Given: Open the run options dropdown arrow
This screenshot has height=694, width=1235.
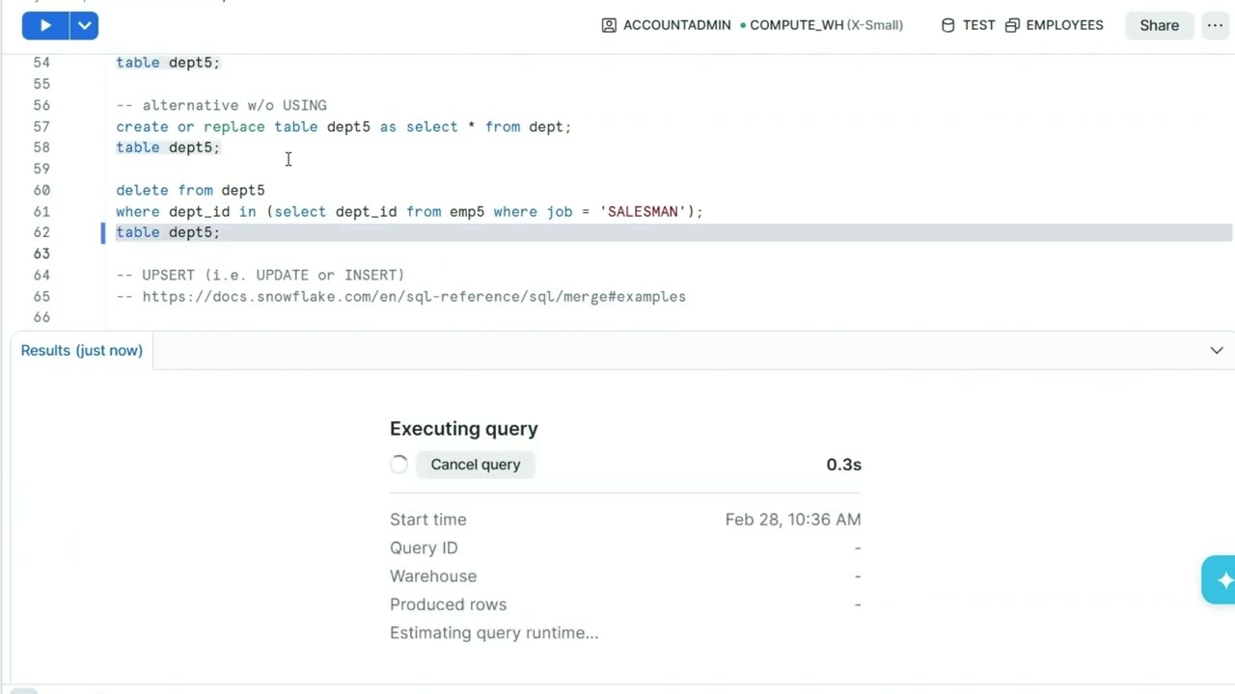Looking at the screenshot, I should pos(84,26).
